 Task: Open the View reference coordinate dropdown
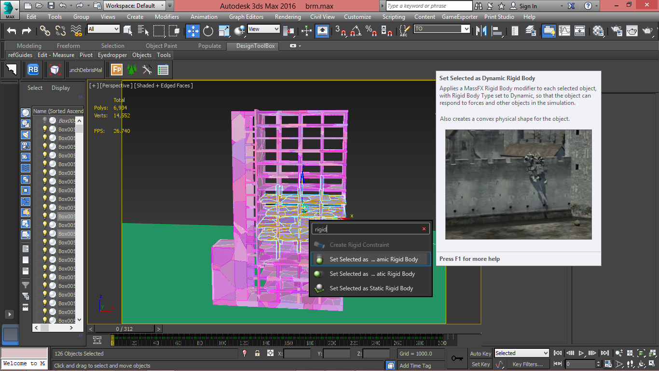[x=263, y=29]
